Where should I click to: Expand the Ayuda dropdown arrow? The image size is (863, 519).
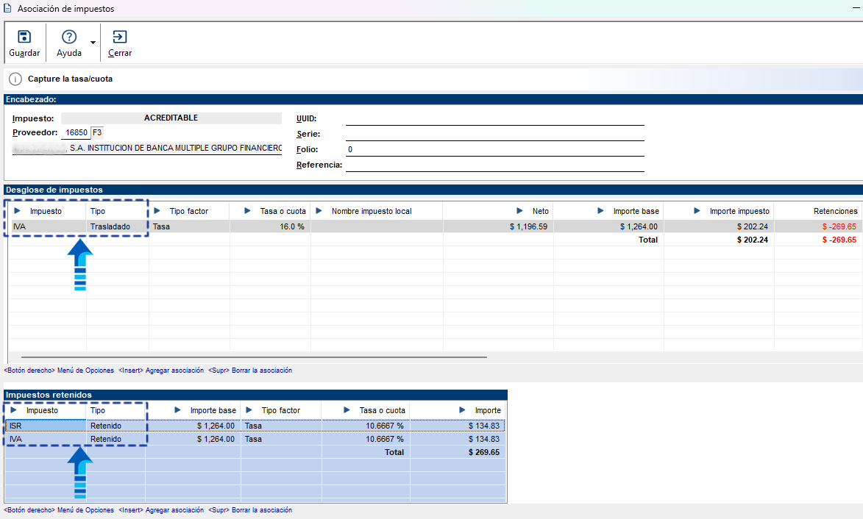click(x=93, y=43)
